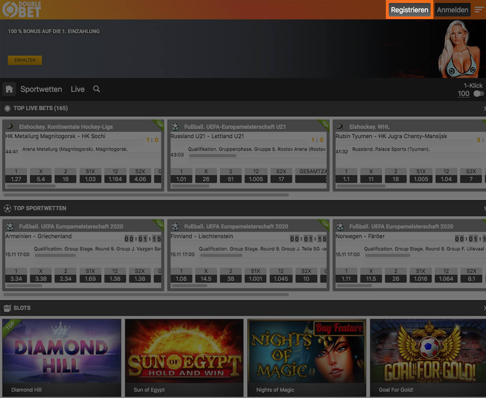Open HK Metallurg Magnitogorsk - HK Sochi match
Screen dimensions: 486x398
click(56, 136)
